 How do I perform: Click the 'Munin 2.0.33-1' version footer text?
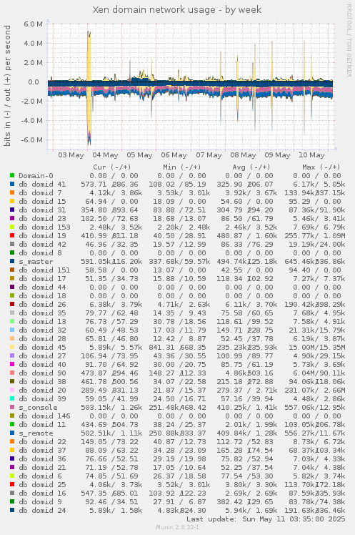[x=177, y=527]
